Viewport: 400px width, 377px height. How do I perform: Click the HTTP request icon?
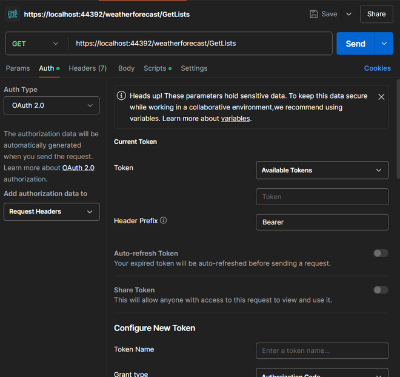13,14
